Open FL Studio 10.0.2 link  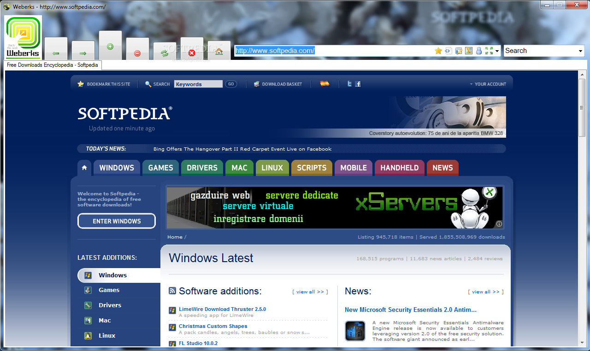pos(198,343)
